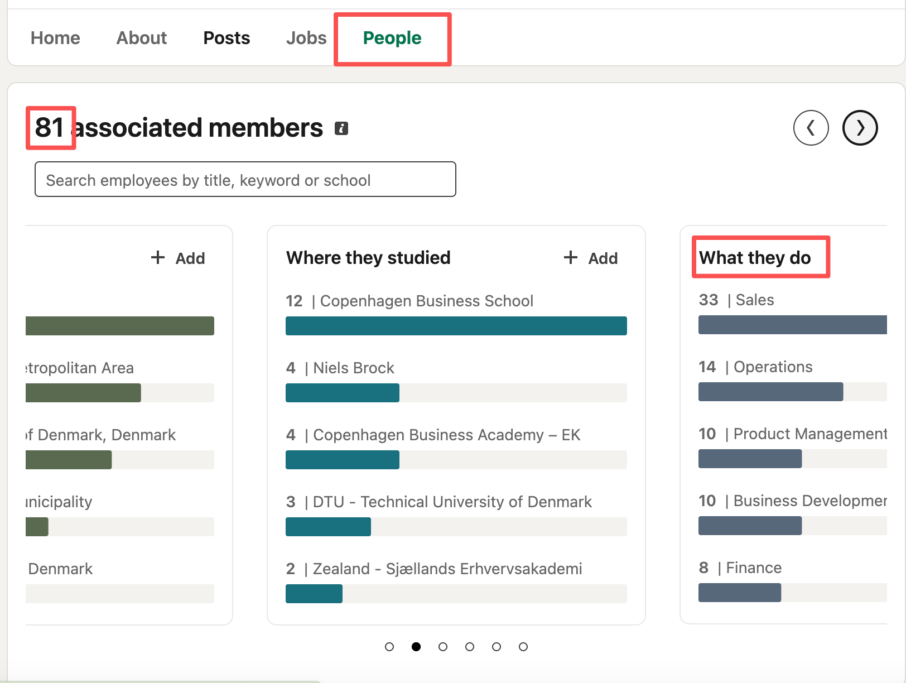Select the second (active) carousel dot
Screen dimensions: 906x683
click(x=416, y=647)
